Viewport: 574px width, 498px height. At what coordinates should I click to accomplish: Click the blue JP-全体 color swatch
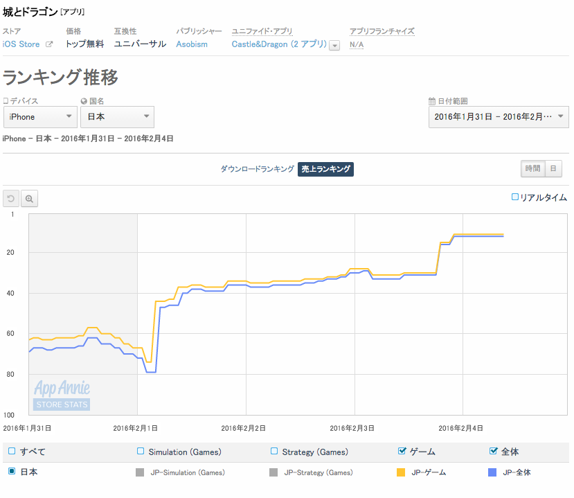point(492,472)
